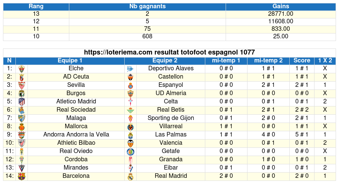Select the Sevilla crest icon

21,85
